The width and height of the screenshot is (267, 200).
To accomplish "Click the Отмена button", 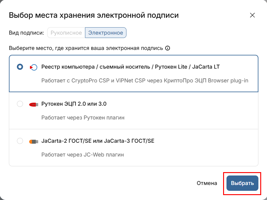I will [x=207, y=183].
